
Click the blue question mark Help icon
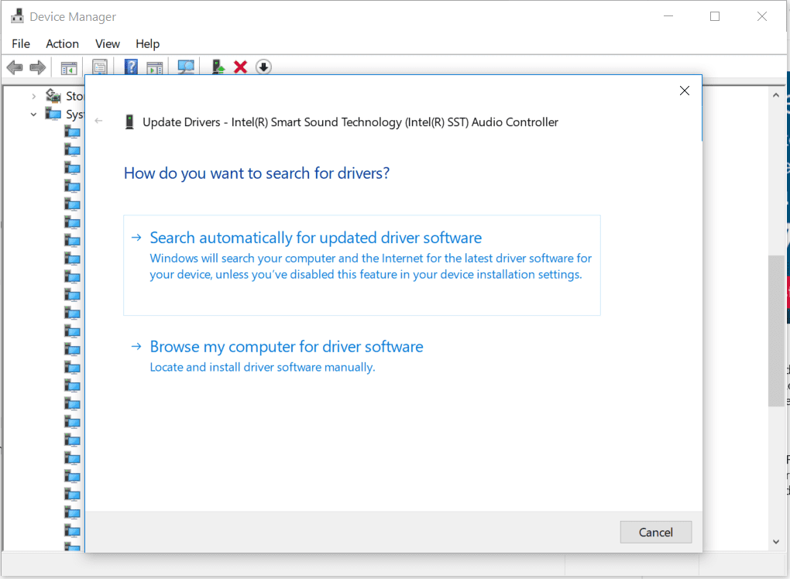point(131,67)
